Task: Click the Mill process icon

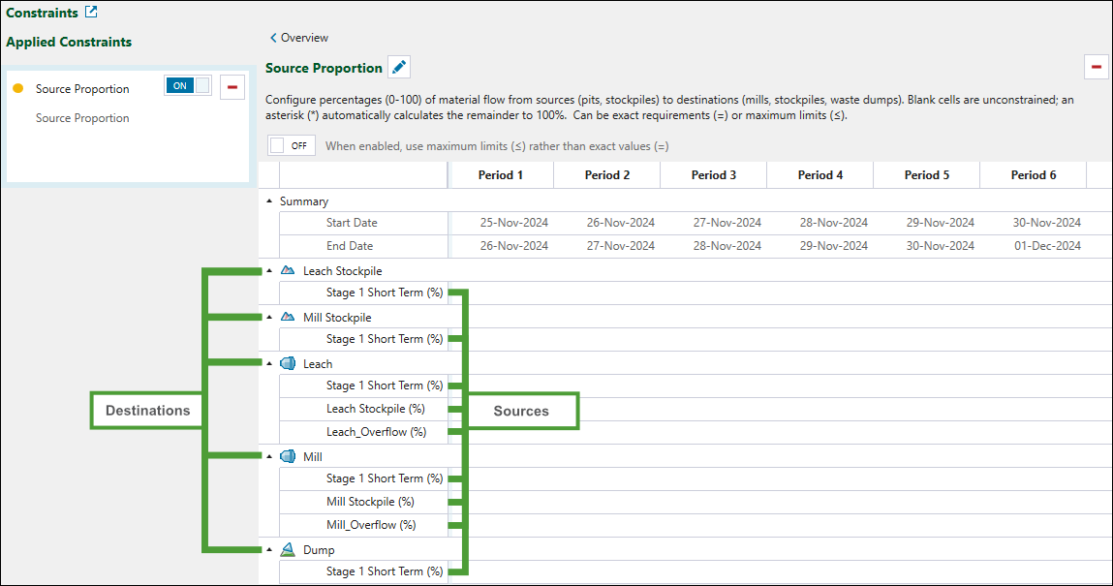Action: (288, 457)
